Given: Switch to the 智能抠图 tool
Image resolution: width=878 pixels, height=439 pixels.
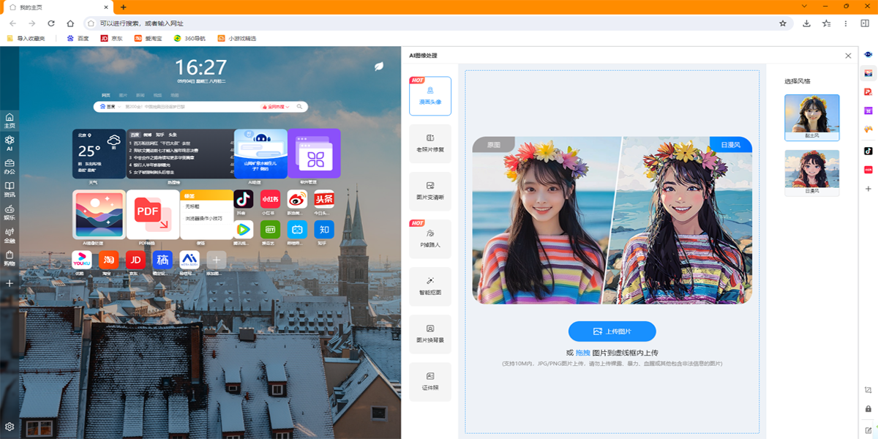Looking at the screenshot, I should pos(430,285).
